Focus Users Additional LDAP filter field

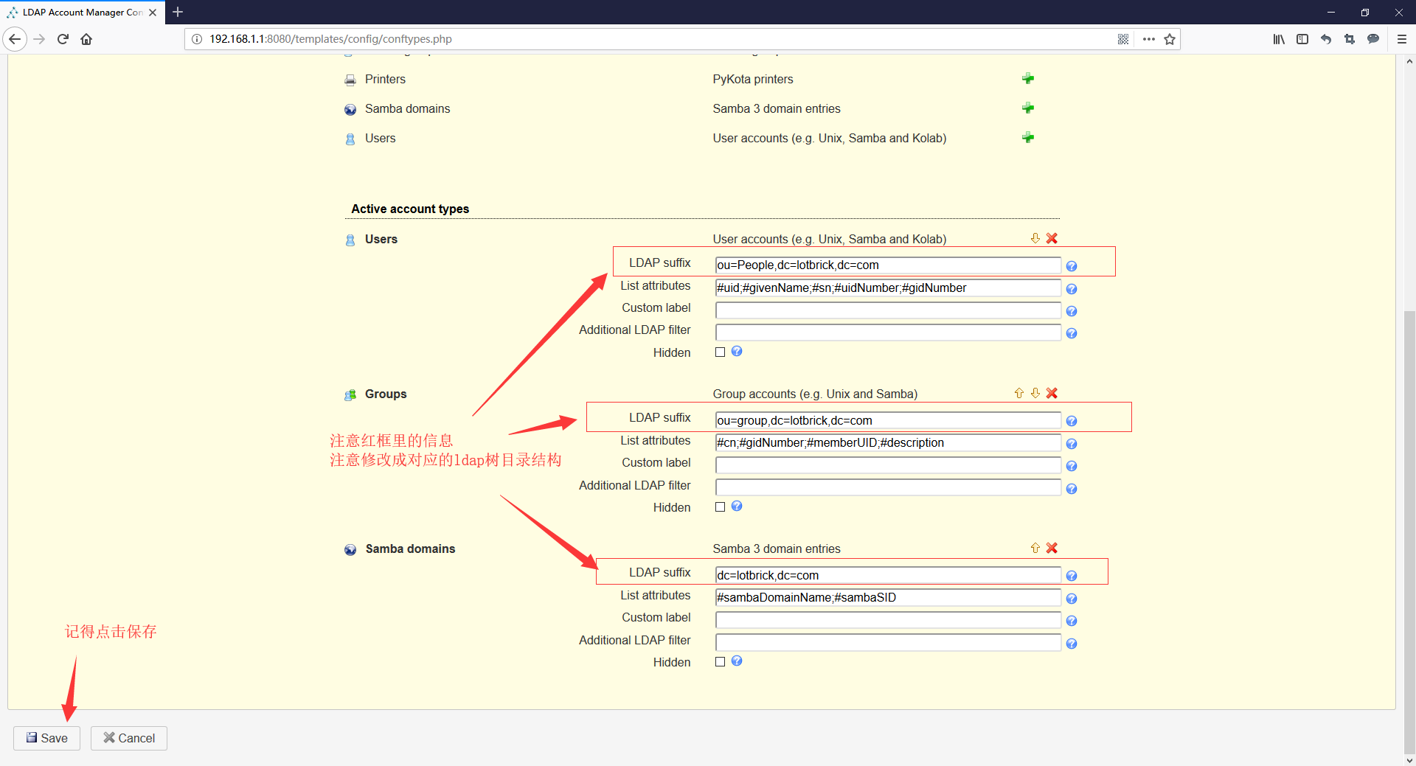click(x=888, y=332)
